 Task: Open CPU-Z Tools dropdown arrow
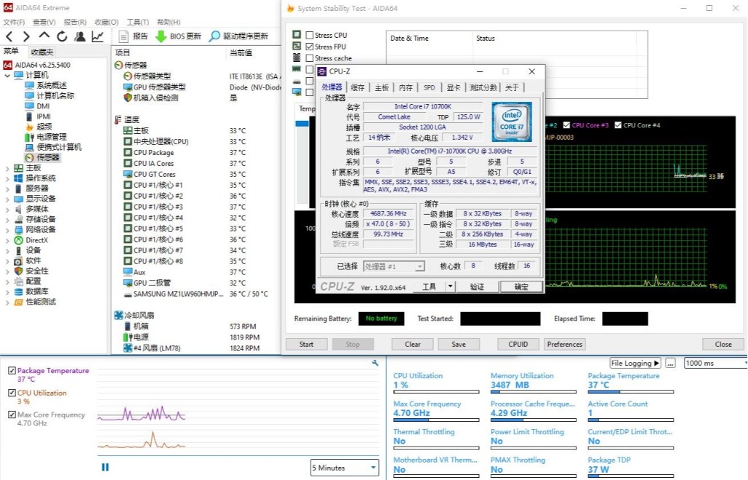click(450, 286)
